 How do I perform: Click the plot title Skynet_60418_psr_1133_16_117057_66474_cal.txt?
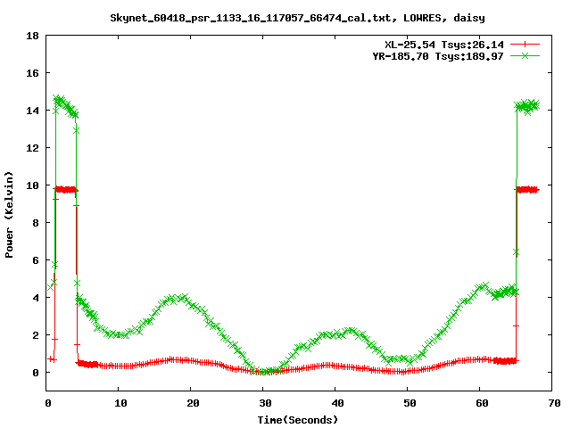coord(251,18)
